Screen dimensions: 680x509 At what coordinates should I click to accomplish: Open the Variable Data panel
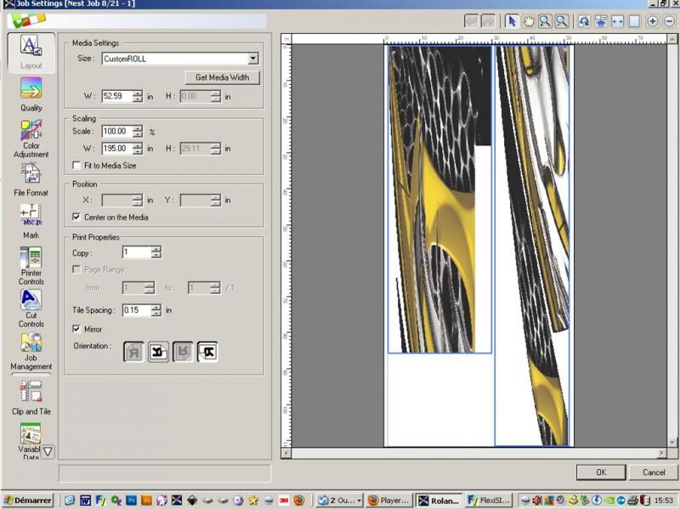[31, 441]
